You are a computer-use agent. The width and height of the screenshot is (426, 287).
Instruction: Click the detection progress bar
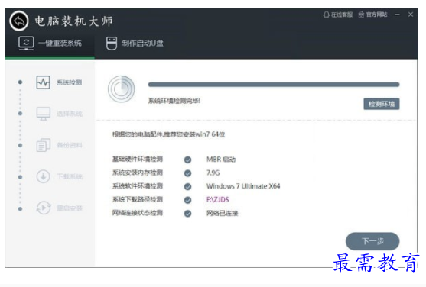coord(274,85)
